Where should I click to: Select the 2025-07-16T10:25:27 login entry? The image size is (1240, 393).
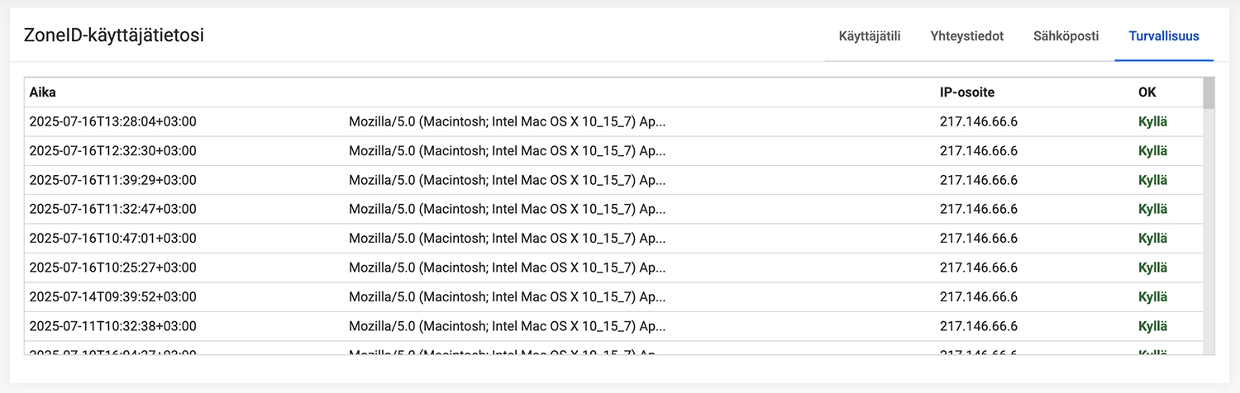tap(613, 268)
